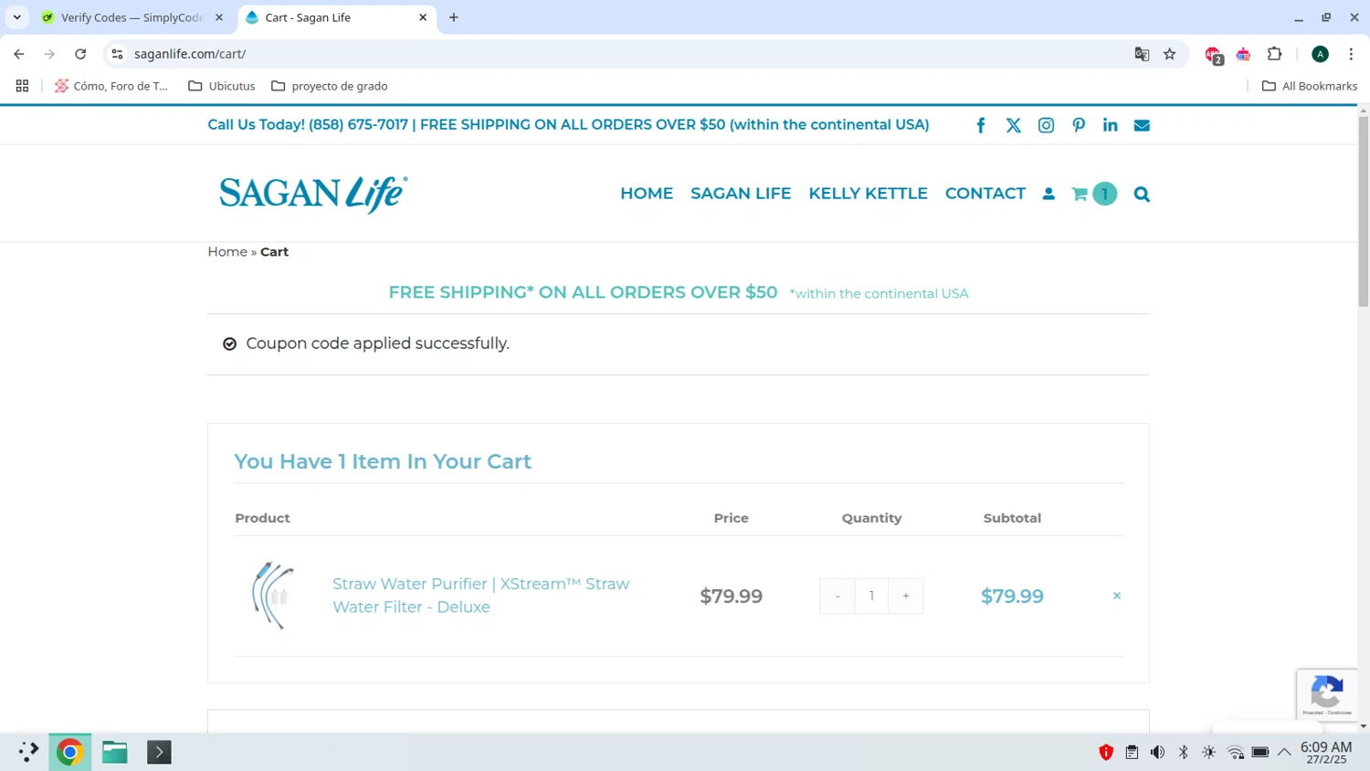Select the Cart - Sagan Life tab
This screenshot has width=1370, height=771.
(x=336, y=17)
